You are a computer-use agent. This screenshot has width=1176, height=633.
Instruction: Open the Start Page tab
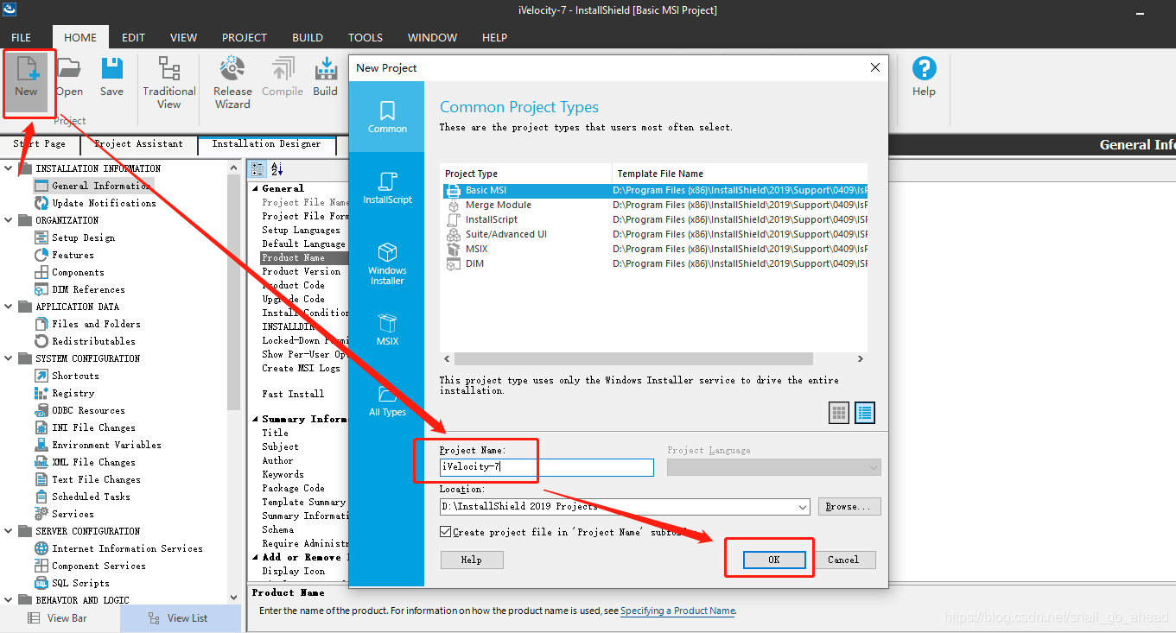pos(40,144)
